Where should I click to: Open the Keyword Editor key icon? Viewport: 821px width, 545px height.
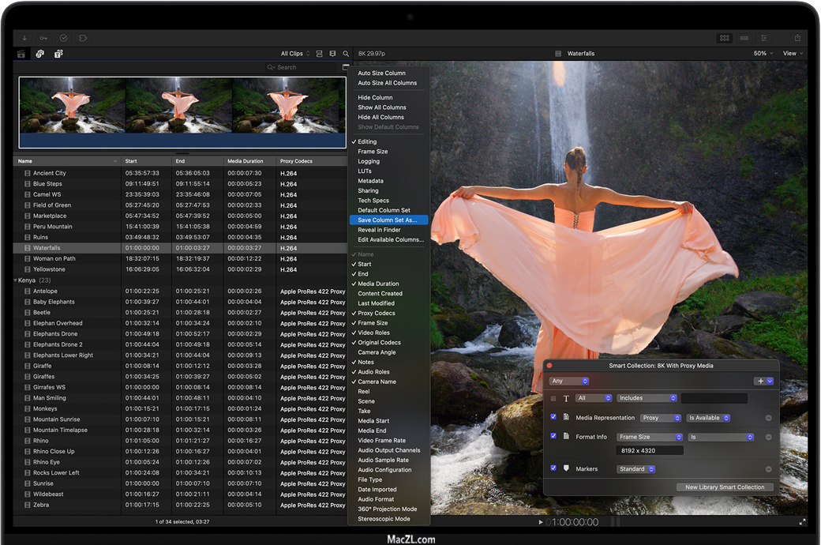pos(43,38)
